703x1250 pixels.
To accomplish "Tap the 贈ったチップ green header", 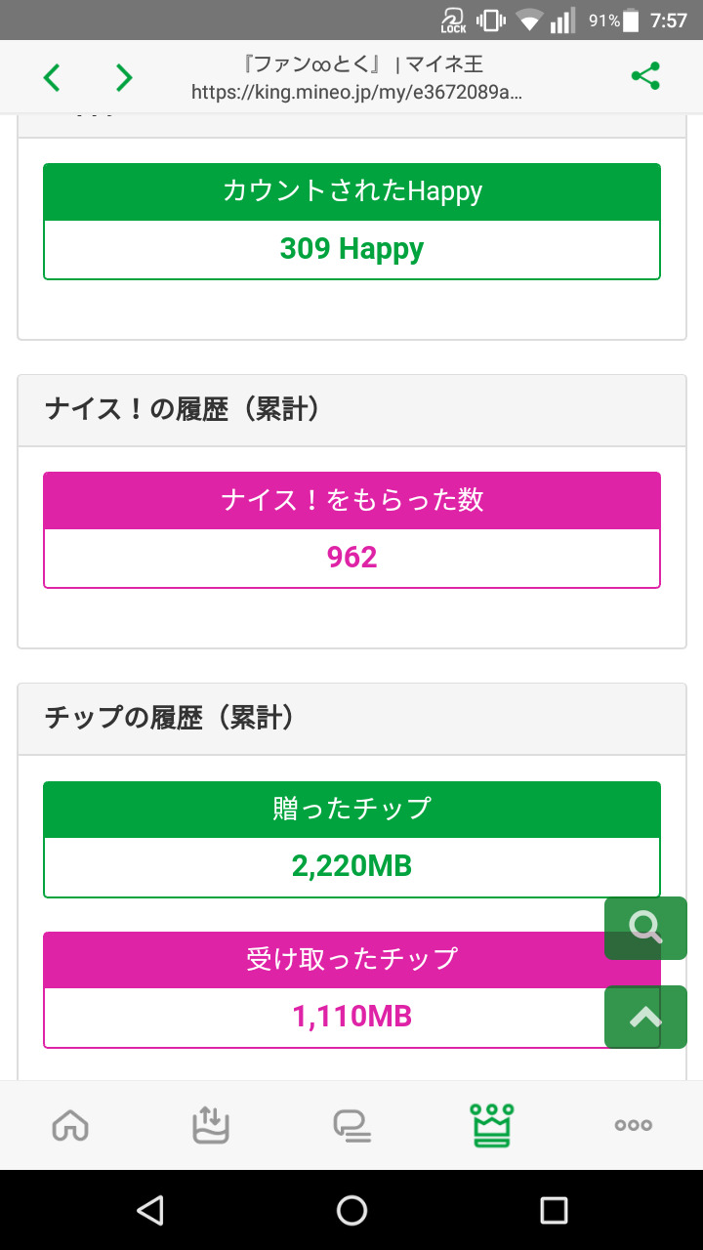I will 351,810.
